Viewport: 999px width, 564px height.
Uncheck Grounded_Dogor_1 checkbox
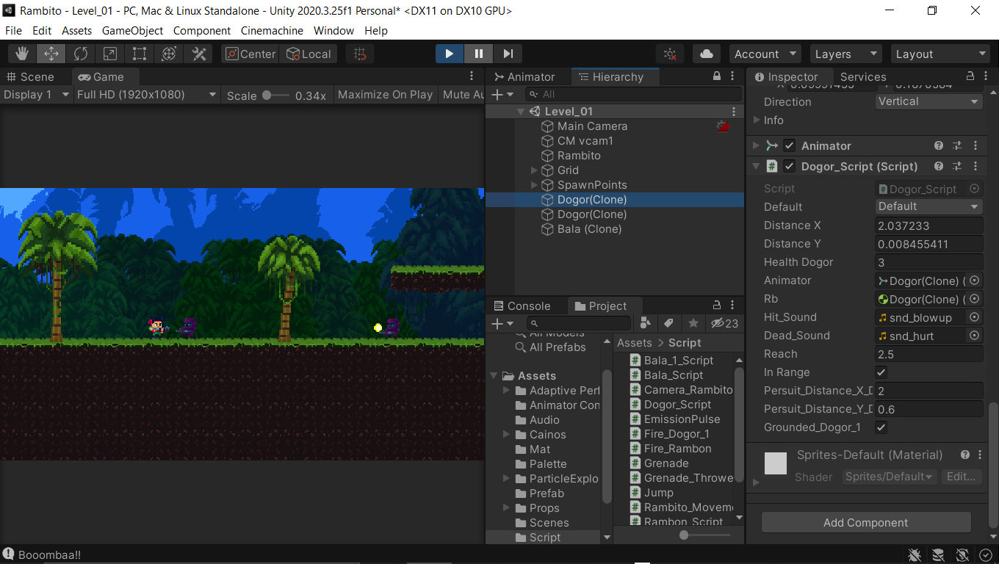click(881, 427)
